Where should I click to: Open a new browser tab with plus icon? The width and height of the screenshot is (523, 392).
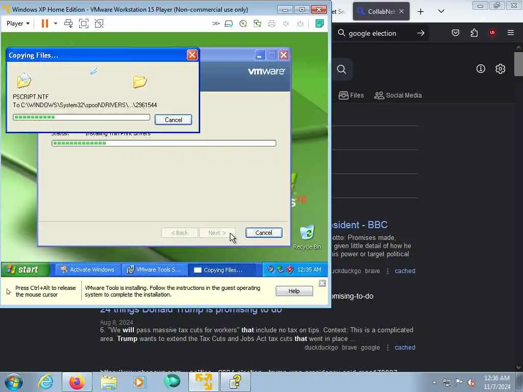click(x=421, y=12)
